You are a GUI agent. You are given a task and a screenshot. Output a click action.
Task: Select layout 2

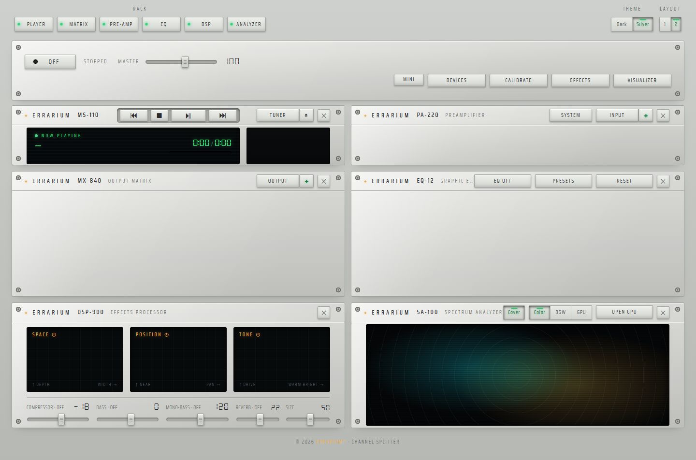676,24
